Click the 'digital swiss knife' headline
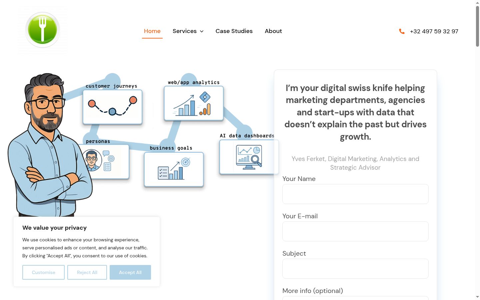The width and height of the screenshot is (480, 300). point(355,112)
